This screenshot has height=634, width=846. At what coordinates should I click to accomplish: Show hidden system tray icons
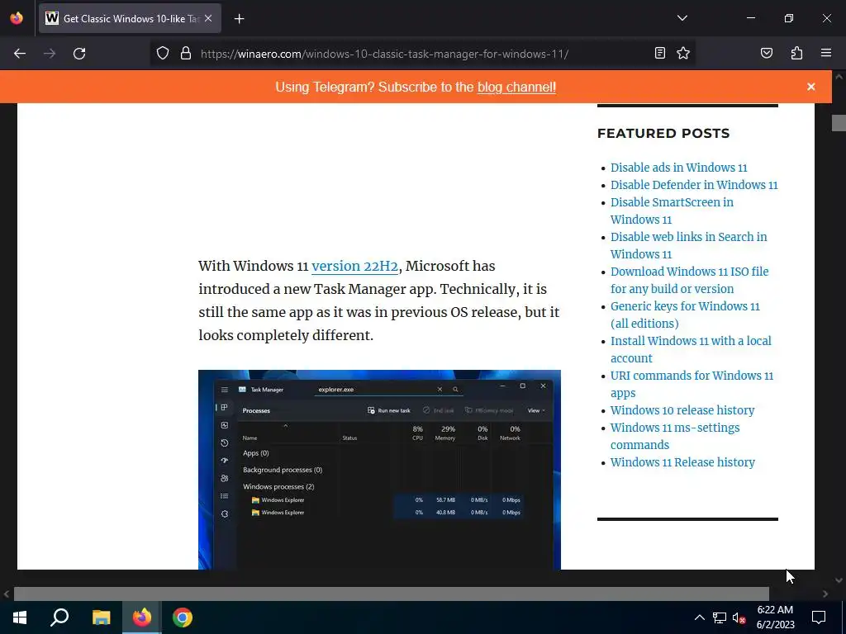tap(699, 617)
